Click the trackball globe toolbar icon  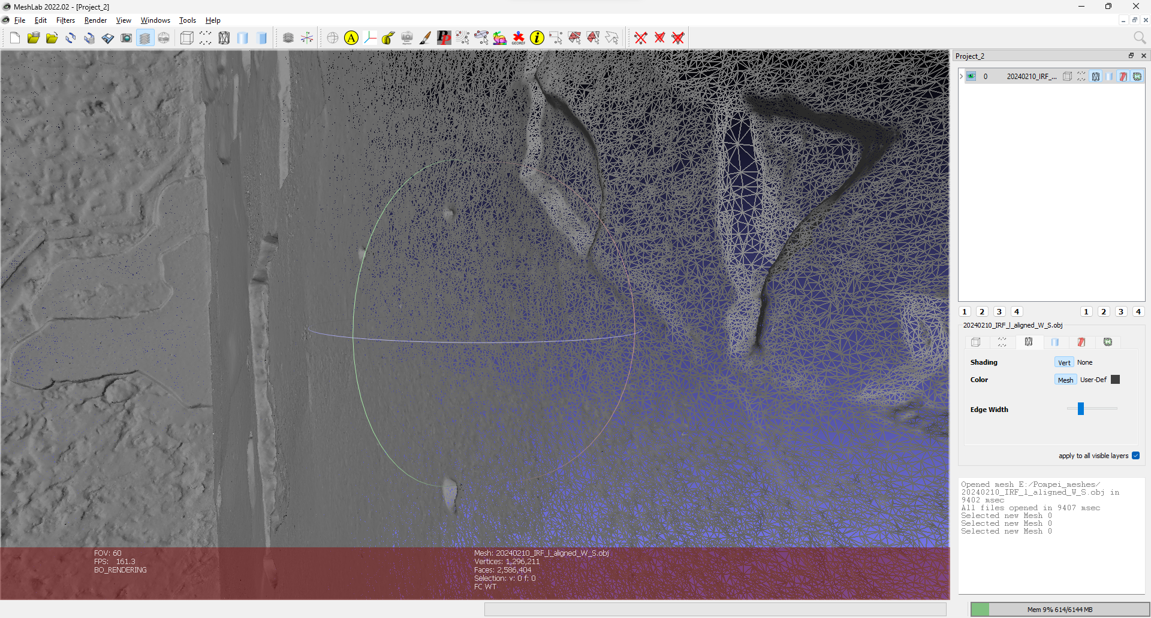point(333,38)
